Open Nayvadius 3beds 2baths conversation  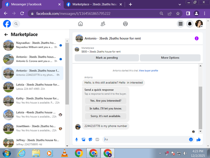[32, 45]
